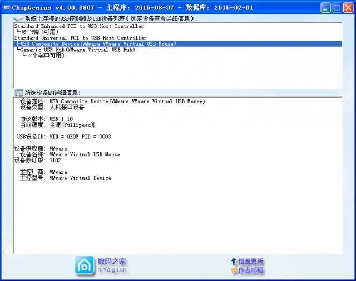Select USB Composite Device VMware Virtual USB Mouse row
Screen dimensions: 356x281
[178, 43]
